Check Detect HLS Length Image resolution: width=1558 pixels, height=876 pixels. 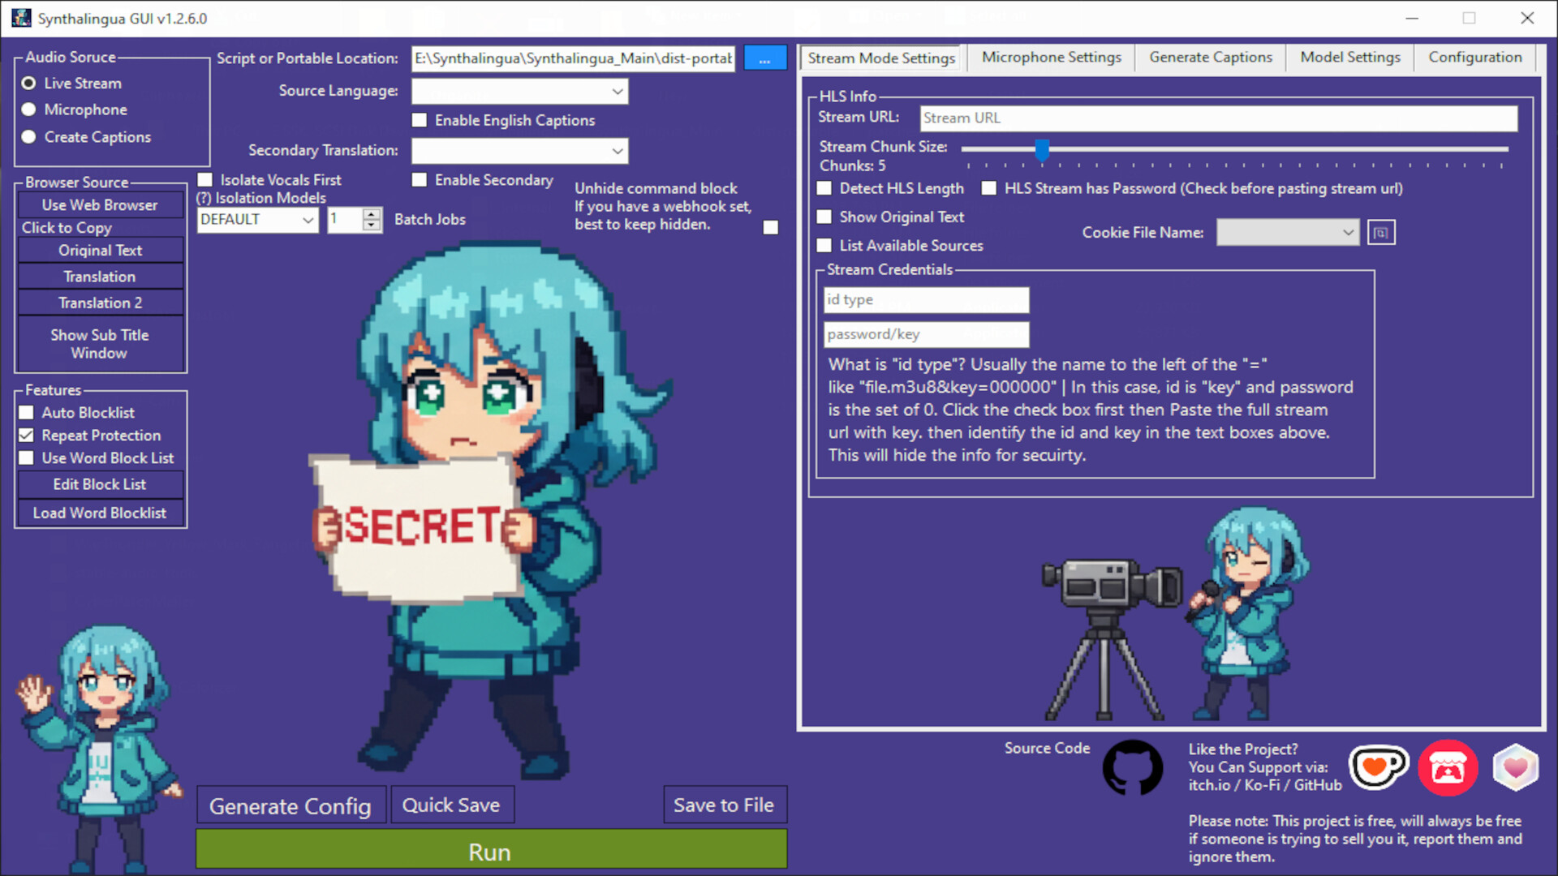[824, 188]
